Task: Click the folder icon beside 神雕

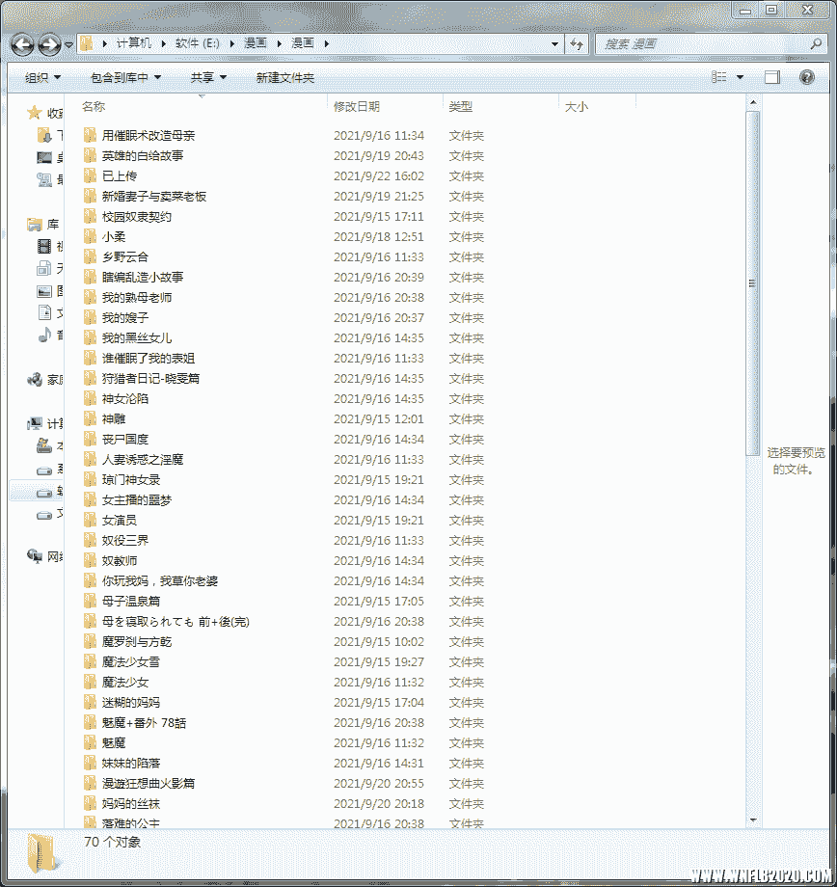Action: (90, 418)
